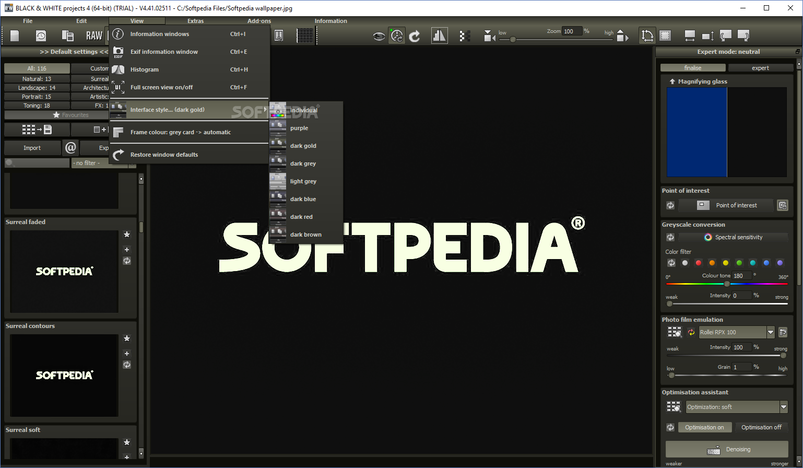Viewport: 803px width, 468px height.
Task: Open the RAW development mode
Action: tap(94, 36)
